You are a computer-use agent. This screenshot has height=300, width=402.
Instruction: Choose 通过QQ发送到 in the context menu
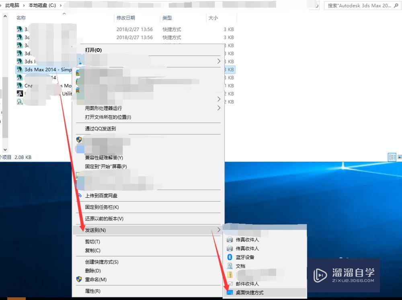100,129
